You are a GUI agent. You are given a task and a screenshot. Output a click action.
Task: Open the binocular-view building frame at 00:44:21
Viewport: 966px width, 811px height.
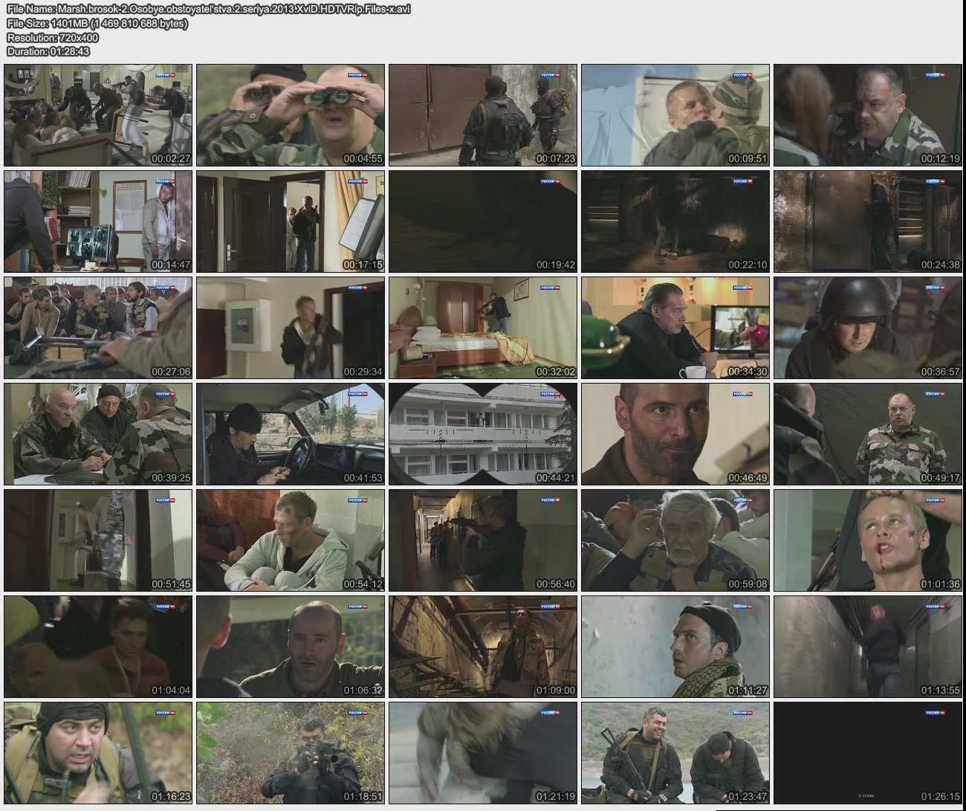click(x=483, y=434)
